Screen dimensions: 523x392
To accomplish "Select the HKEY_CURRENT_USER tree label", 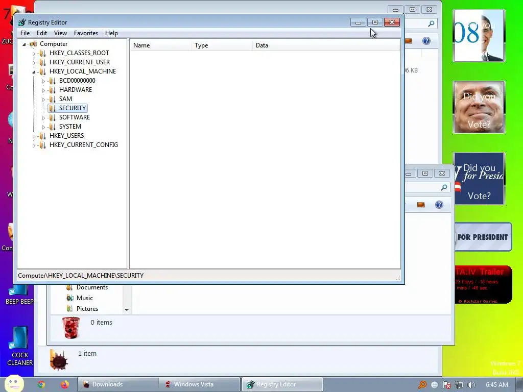I will coord(79,62).
